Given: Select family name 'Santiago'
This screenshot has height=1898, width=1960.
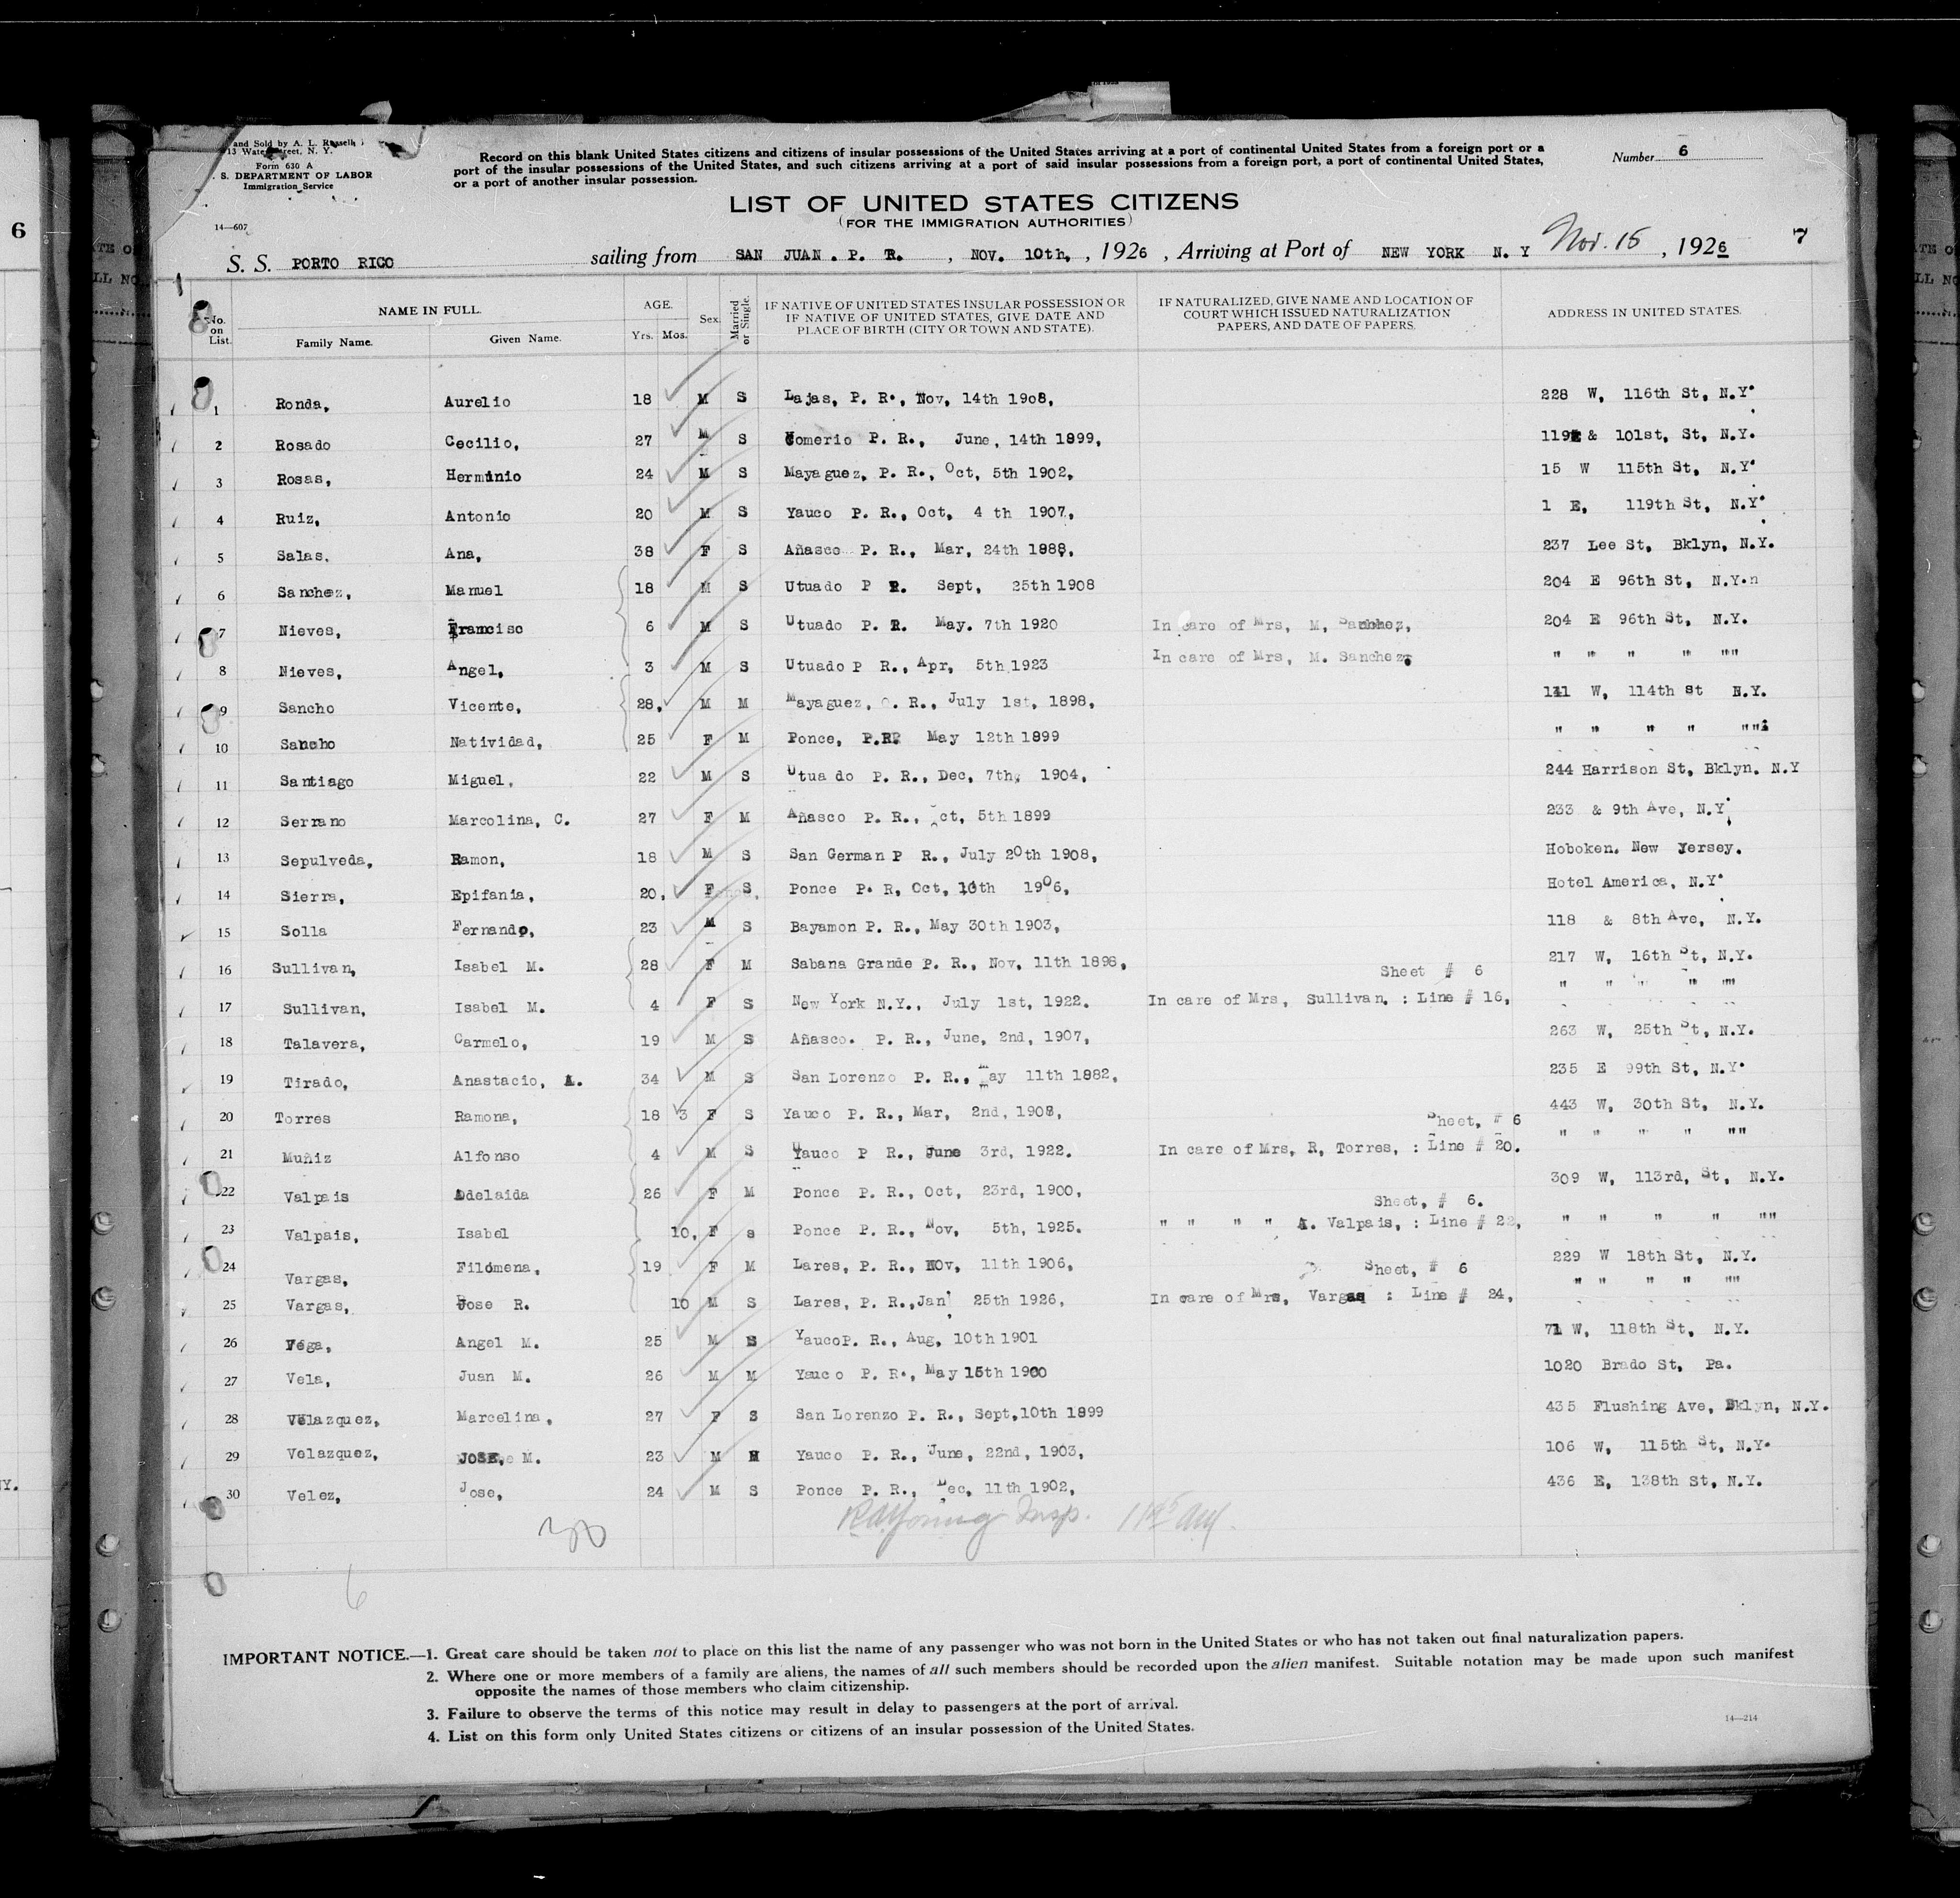Looking at the screenshot, I should click(316, 782).
